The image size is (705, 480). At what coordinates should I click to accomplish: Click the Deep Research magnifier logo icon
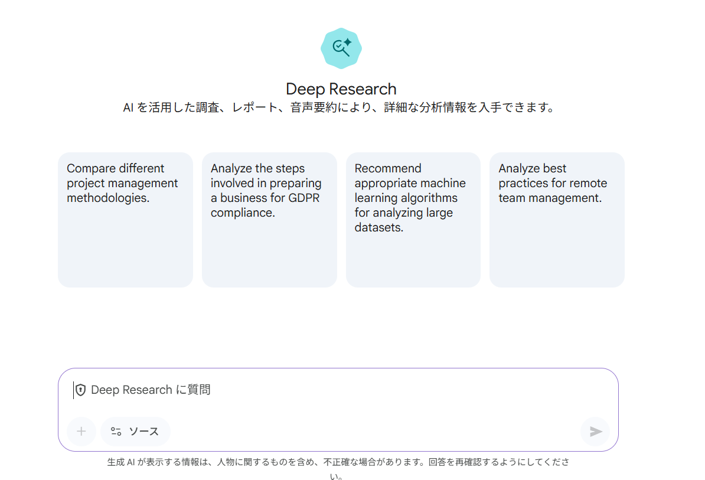(341, 48)
